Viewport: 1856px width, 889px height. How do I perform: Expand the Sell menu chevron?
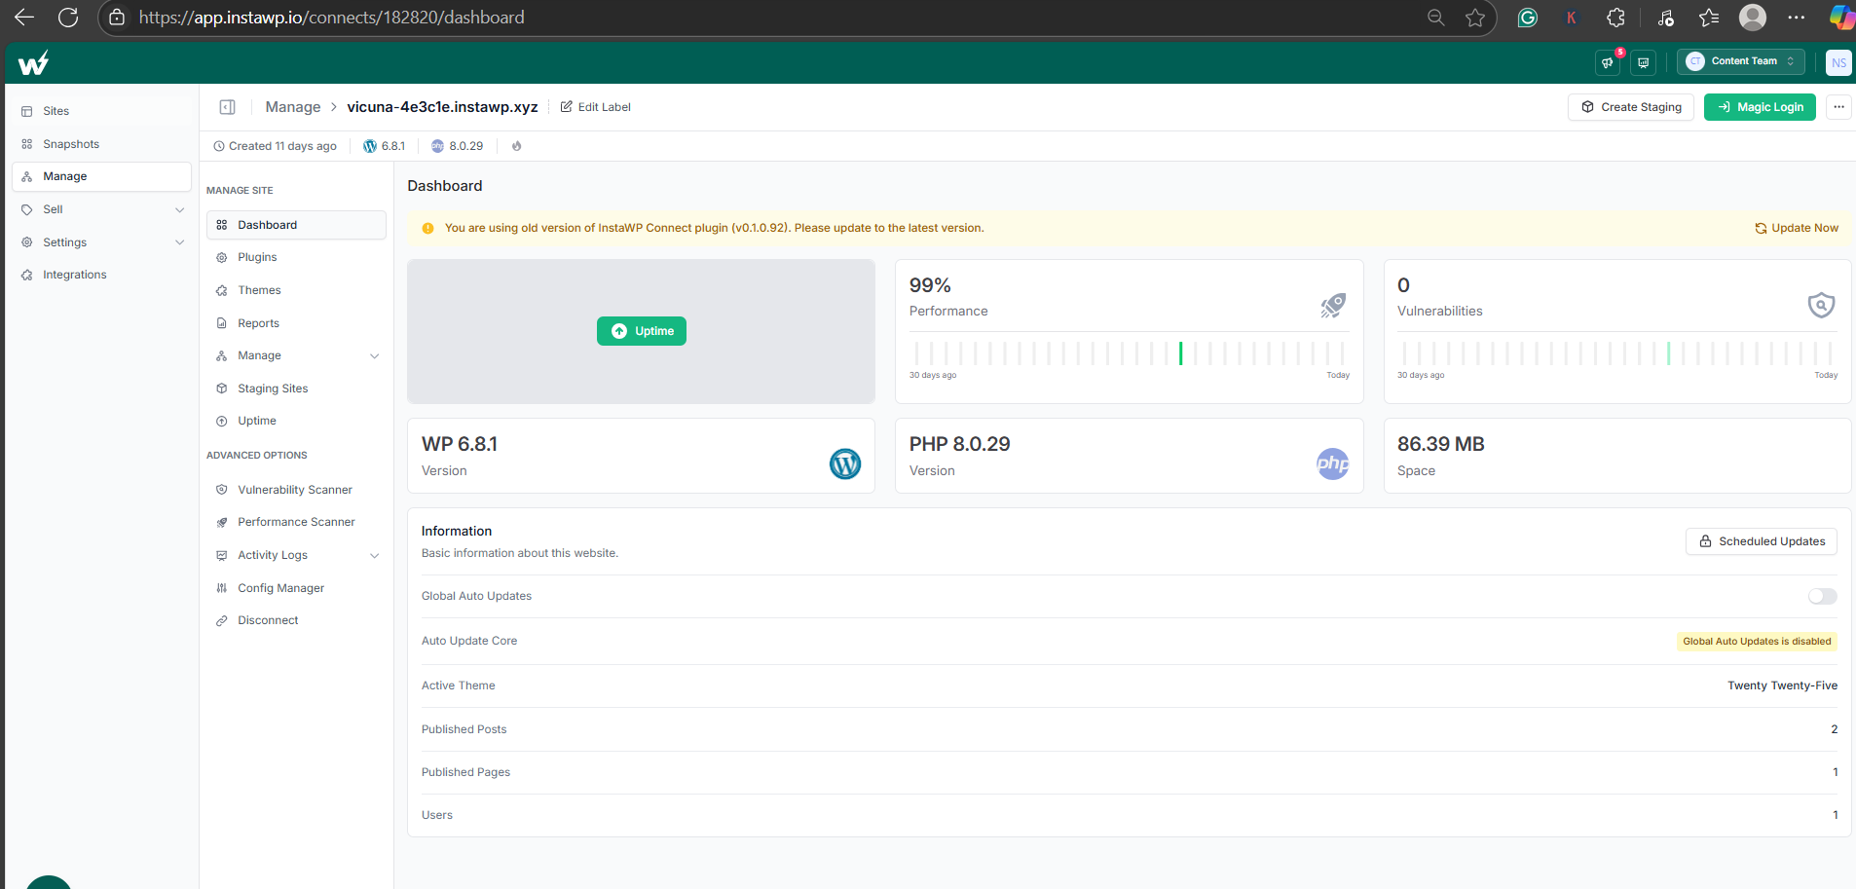(x=180, y=209)
